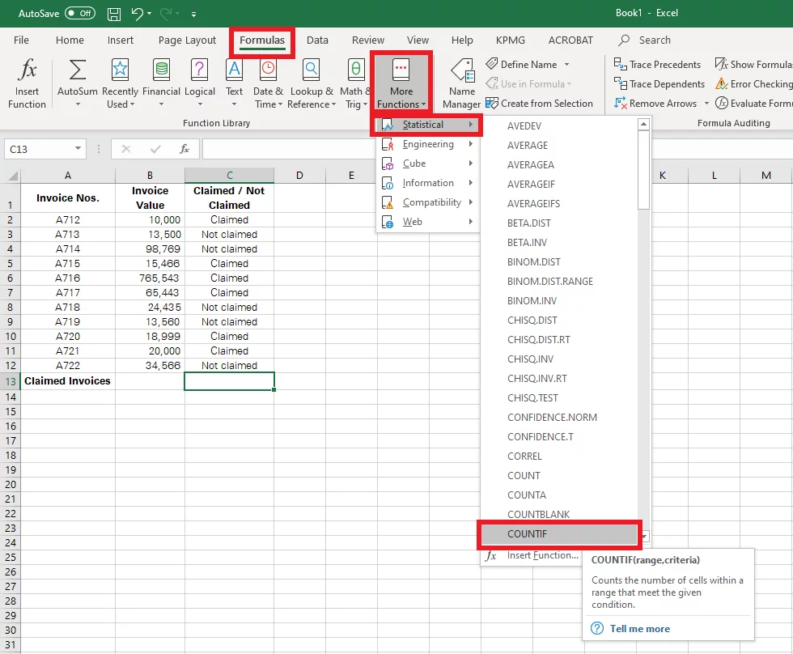Click the Remove Arrows icon
The image size is (793, 654).
tap(621, 103)
